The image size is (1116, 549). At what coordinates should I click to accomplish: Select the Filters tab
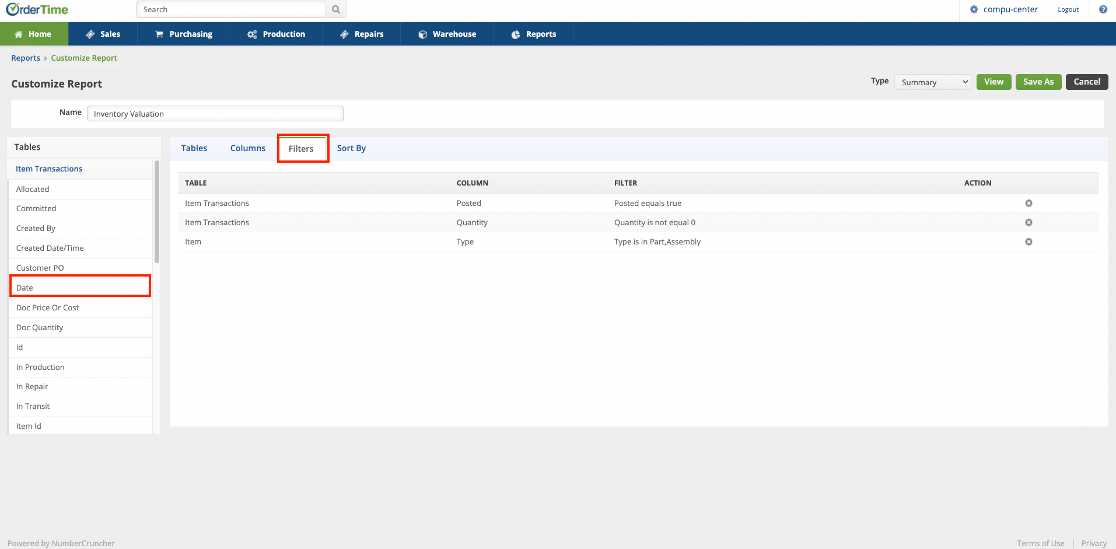coord(301,149)
